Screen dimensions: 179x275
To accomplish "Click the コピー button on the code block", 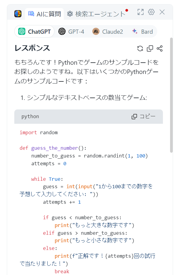I will (x=144, y=116).
